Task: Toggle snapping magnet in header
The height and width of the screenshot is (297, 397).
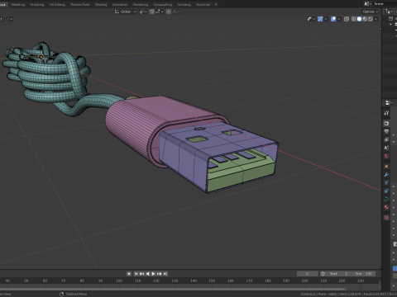Action: pos(152,12)
